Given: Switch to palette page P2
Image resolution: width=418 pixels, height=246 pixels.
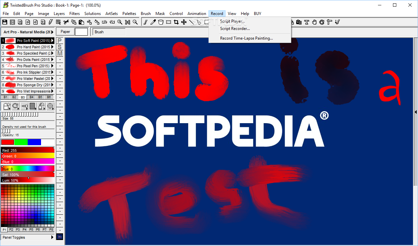Looking at the screenshot, I should (11, 230).
